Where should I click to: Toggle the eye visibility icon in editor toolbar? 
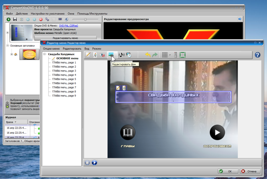point(102,55)
